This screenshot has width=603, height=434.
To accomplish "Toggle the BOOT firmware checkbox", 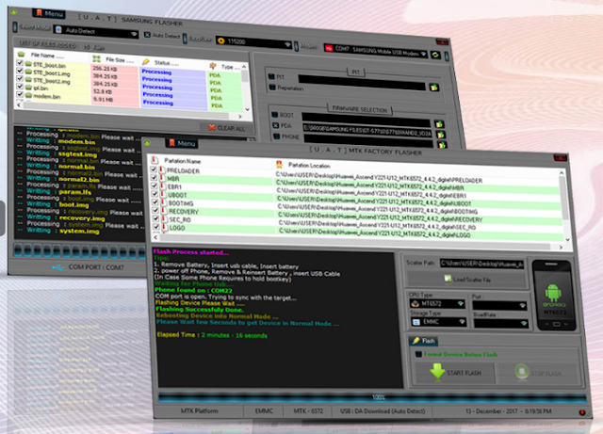I will coord(274,115).
